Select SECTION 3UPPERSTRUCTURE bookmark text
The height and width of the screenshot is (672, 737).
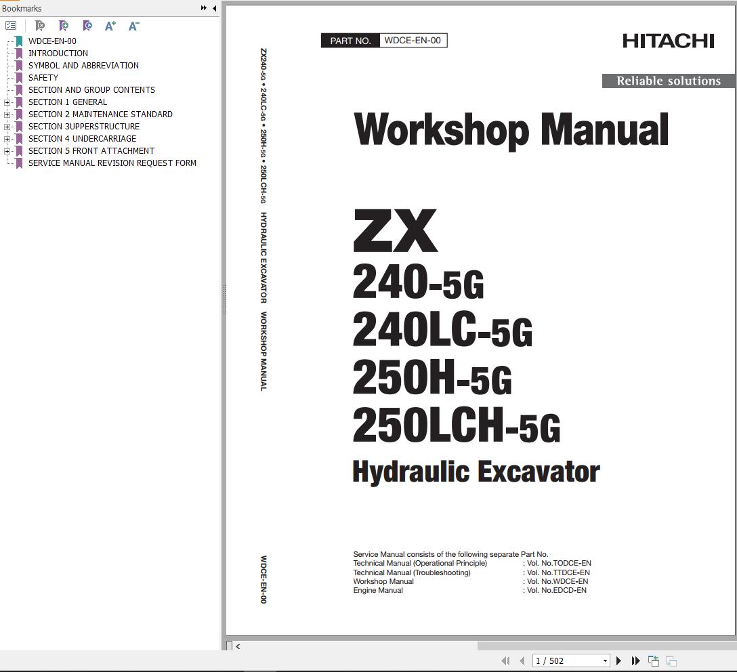pos(84,127)
